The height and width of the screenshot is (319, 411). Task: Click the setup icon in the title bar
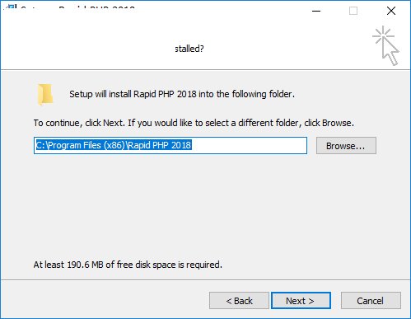[x=10, y=7]
